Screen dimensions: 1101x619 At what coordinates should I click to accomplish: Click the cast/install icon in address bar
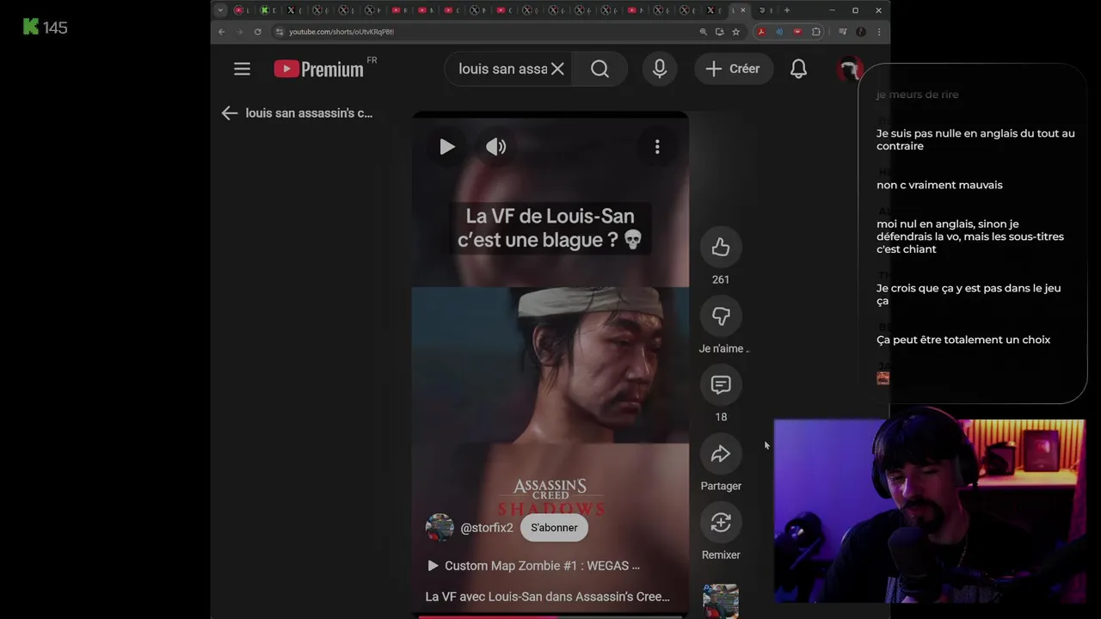click(719, 32)
